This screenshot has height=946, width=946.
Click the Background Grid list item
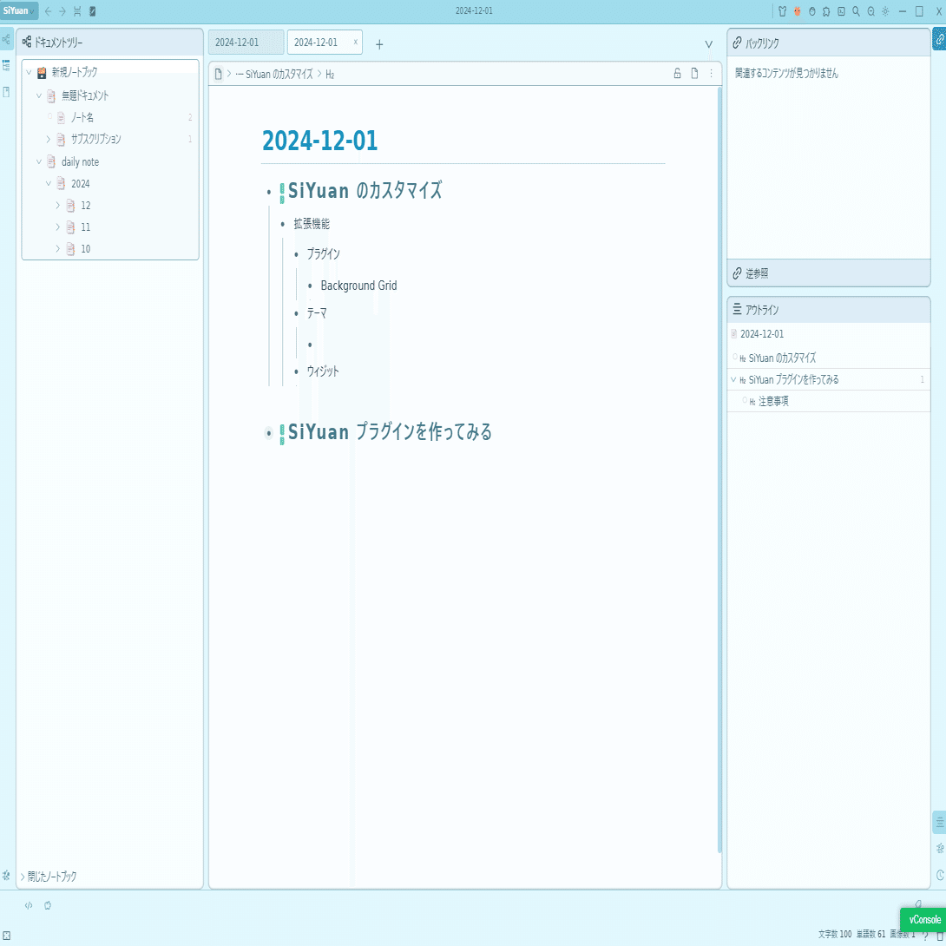point(359,286)
